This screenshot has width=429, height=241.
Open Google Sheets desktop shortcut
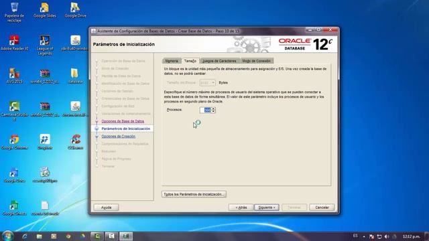[x=14, y=208]
